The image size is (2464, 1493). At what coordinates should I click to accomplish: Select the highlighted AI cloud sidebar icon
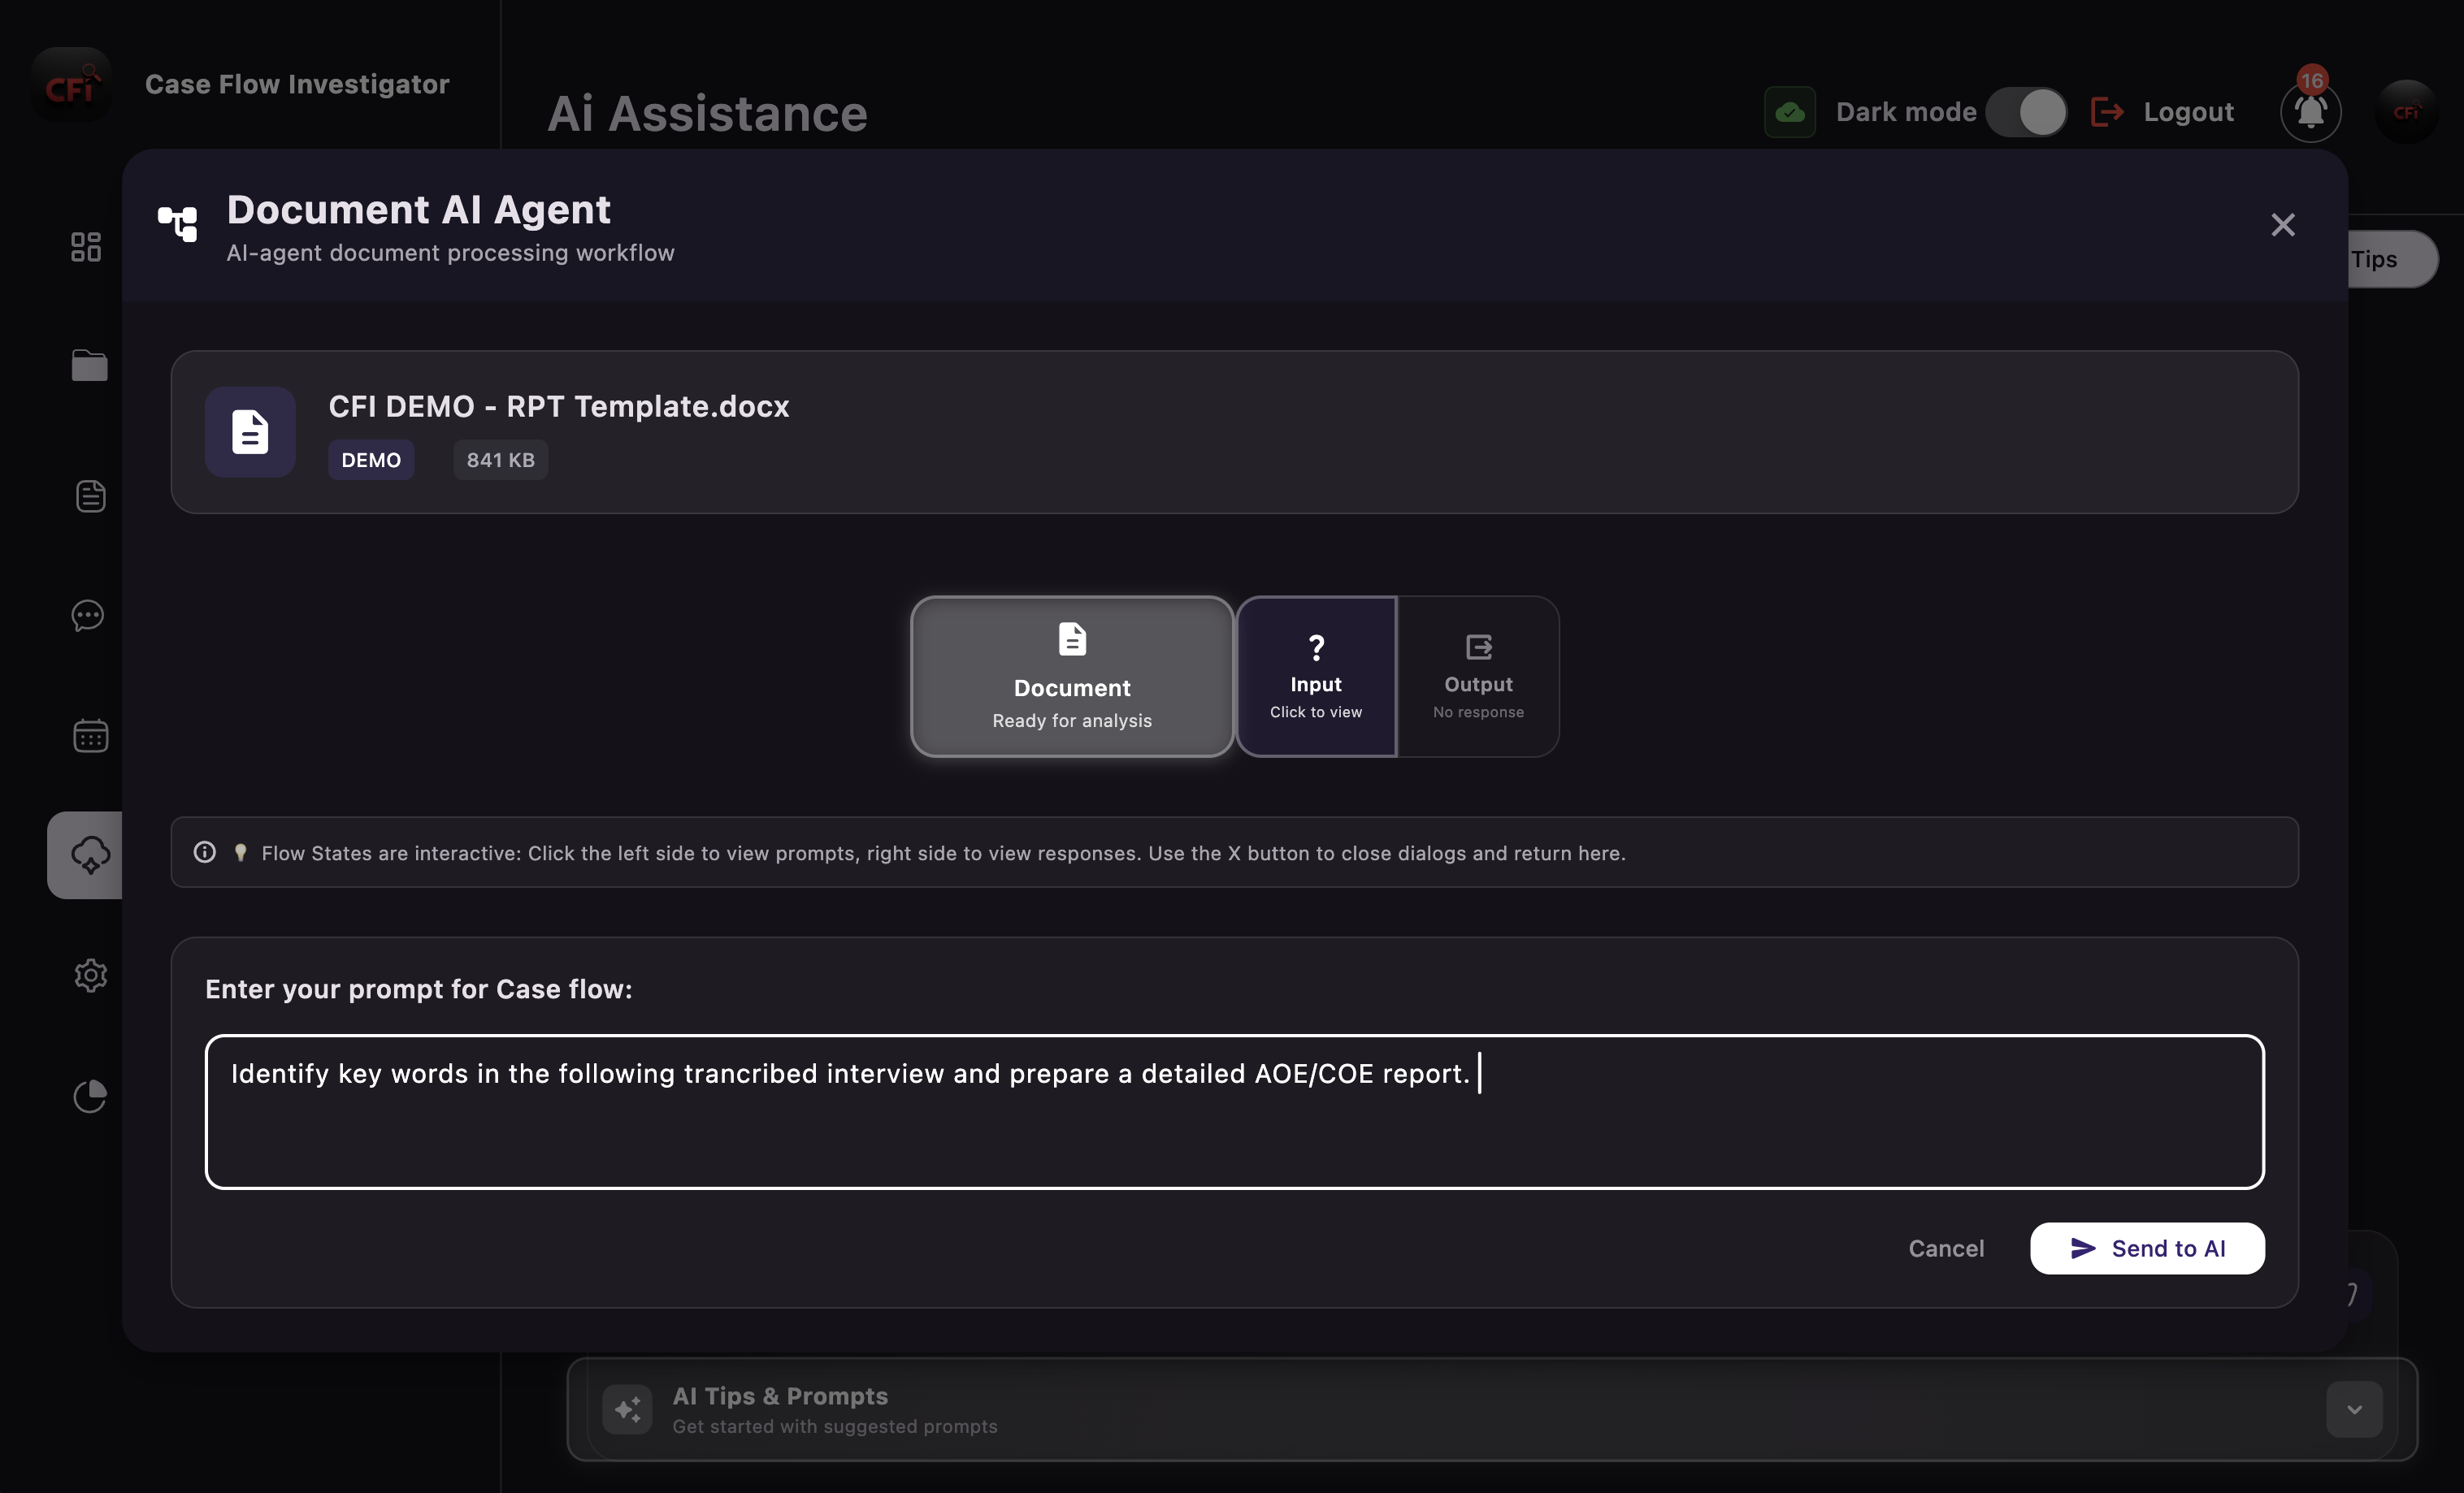tap(90, 855)
